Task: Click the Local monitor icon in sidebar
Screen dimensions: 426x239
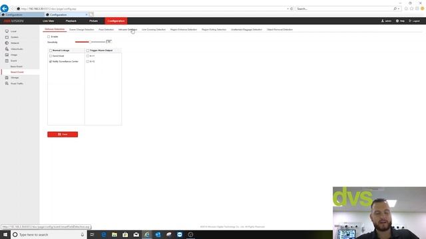Action: [7, 31]
